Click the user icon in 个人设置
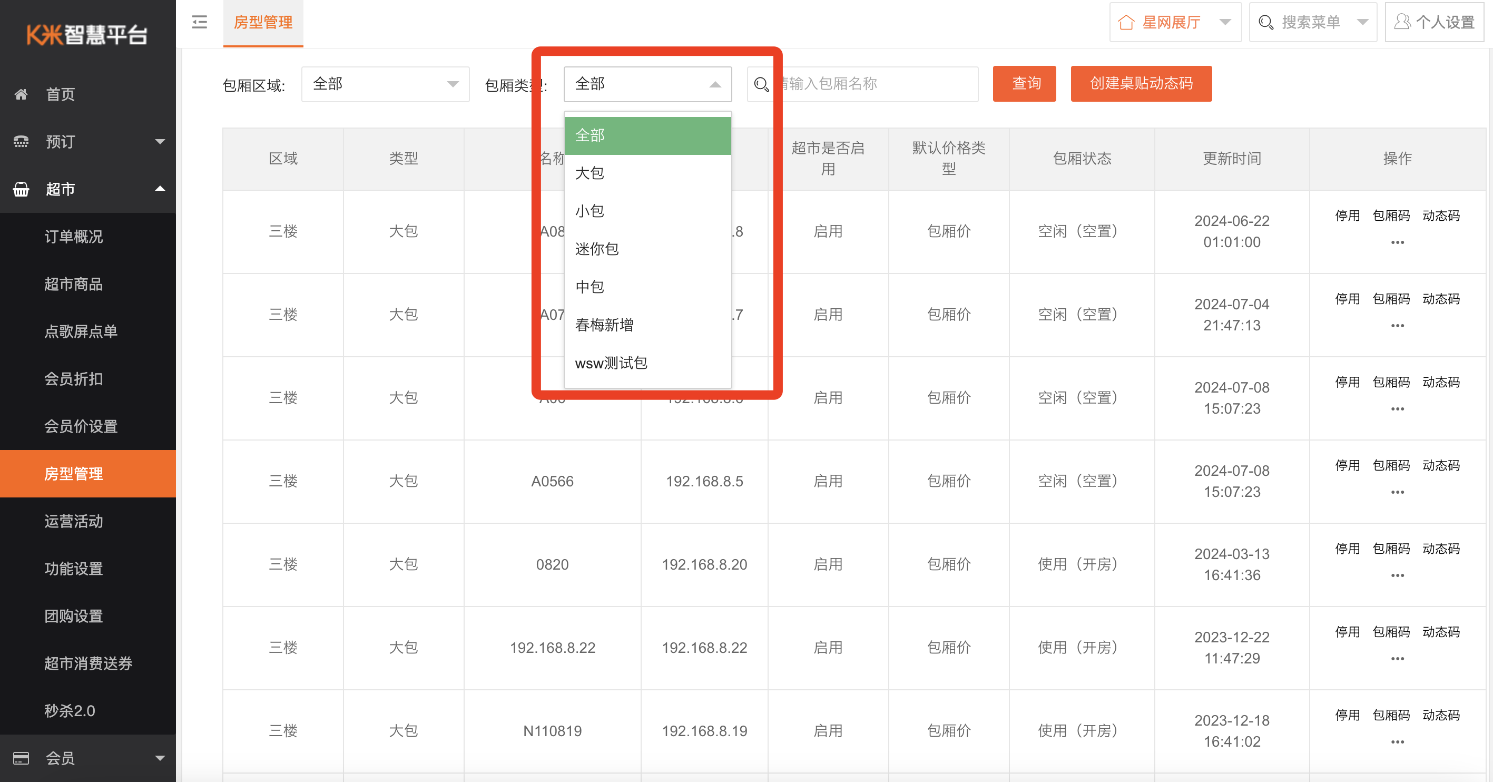The width and height of the screenshot is (1493, 782). click(1402, 22)
